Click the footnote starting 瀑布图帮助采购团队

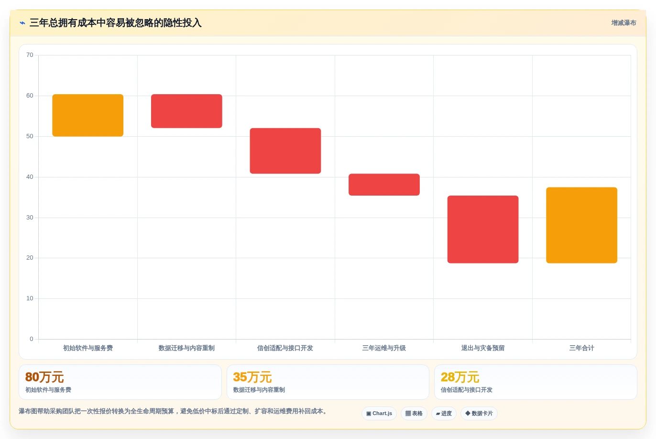174,411
